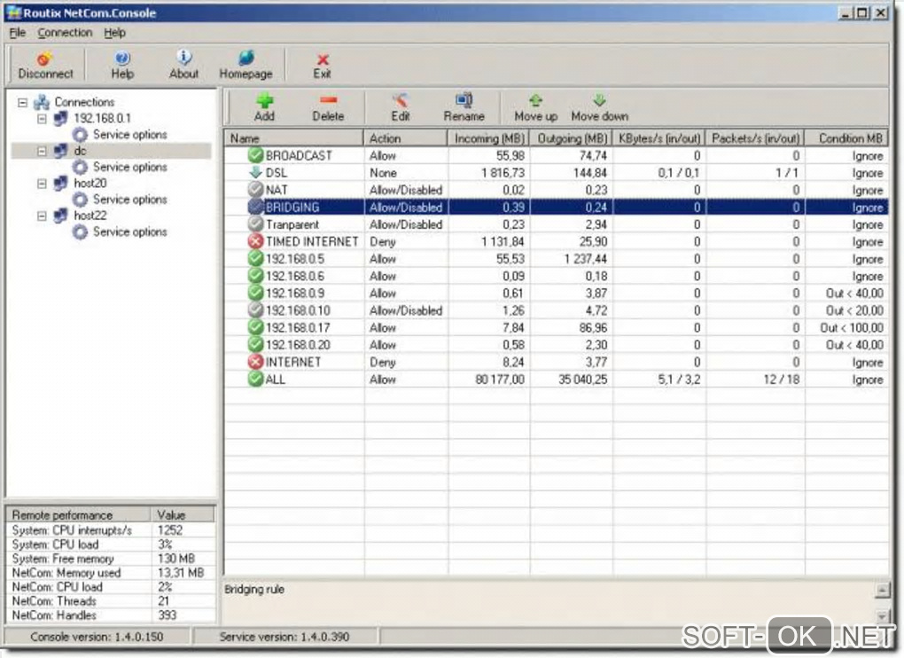Open the Homepage globe icon
The width and height of the screenshot is (904, 658).
[x=246, y=58]
